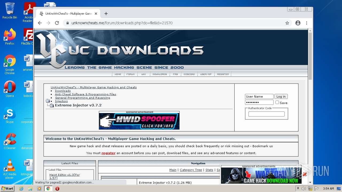Viewport: 342px width, 192px height.
Task: Open VLC media player shortcut
Action: [10, 169]
